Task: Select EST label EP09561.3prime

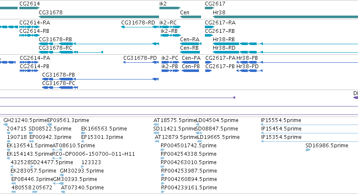Action: pos(68,120)
